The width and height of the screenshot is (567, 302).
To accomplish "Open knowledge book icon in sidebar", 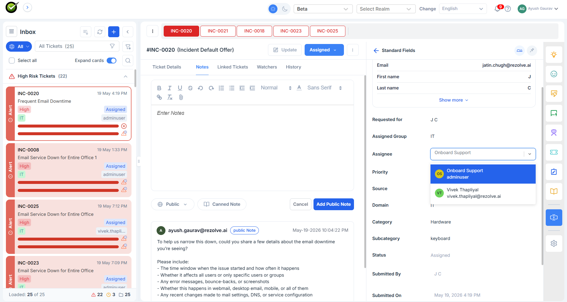I will 554,191.
